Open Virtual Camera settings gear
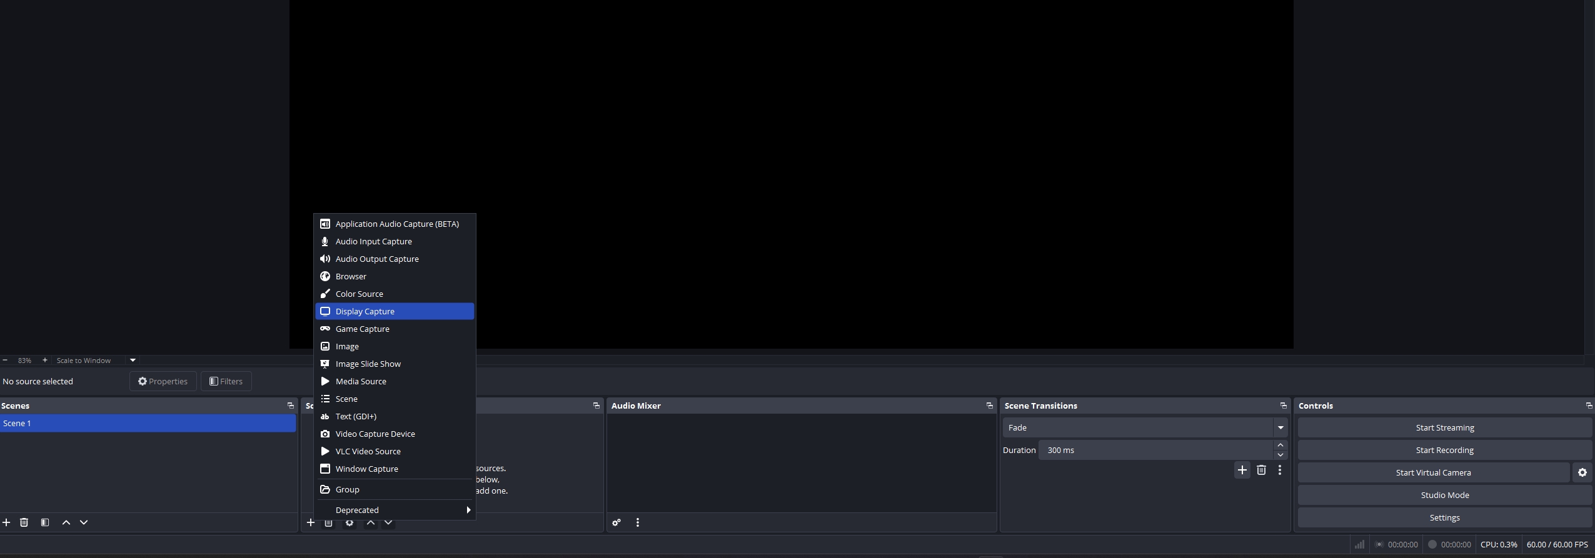 [x=1582, y=473]
